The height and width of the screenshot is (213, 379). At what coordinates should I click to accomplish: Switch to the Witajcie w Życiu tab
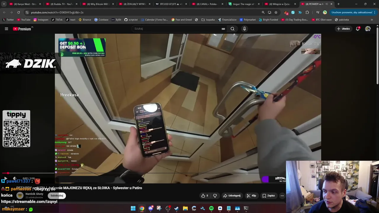click(280, 4)
